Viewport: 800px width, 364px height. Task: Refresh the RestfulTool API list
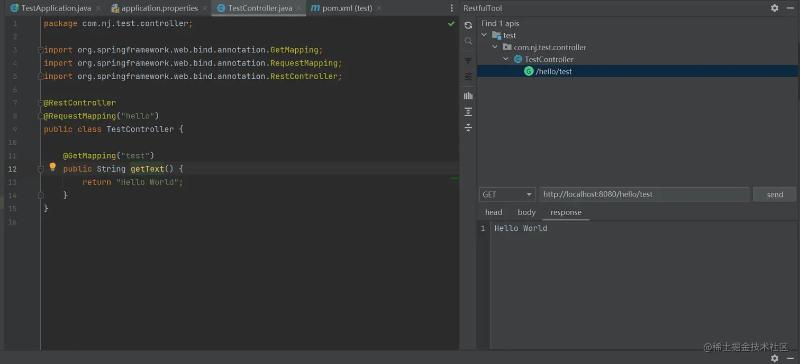468,25
